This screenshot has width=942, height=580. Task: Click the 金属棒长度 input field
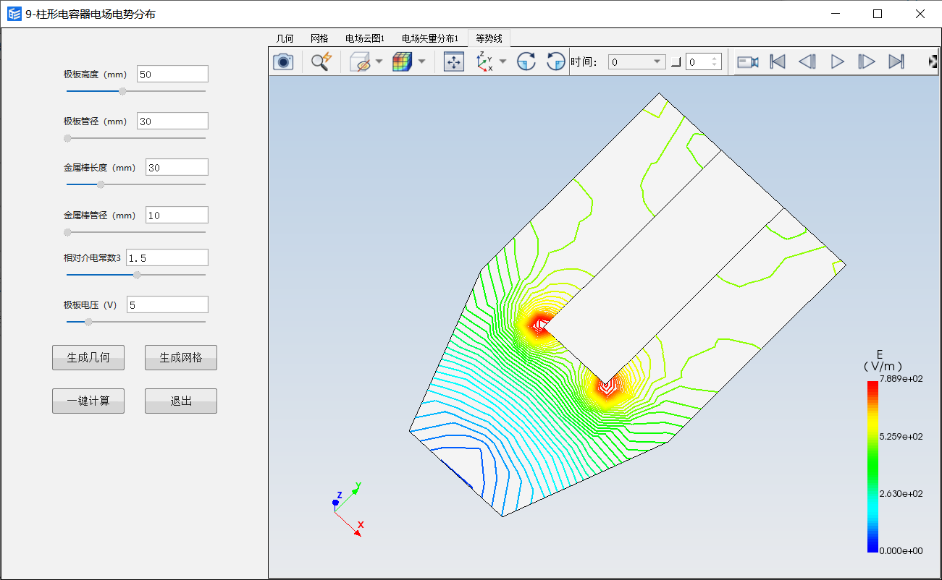click(177, 167)
